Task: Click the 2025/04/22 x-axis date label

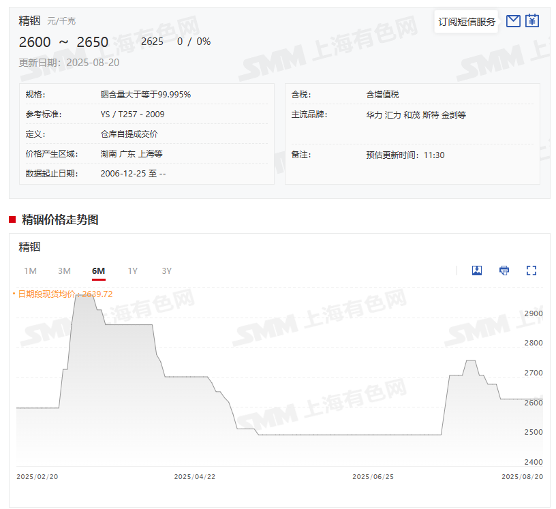Action: coord(195,477)
